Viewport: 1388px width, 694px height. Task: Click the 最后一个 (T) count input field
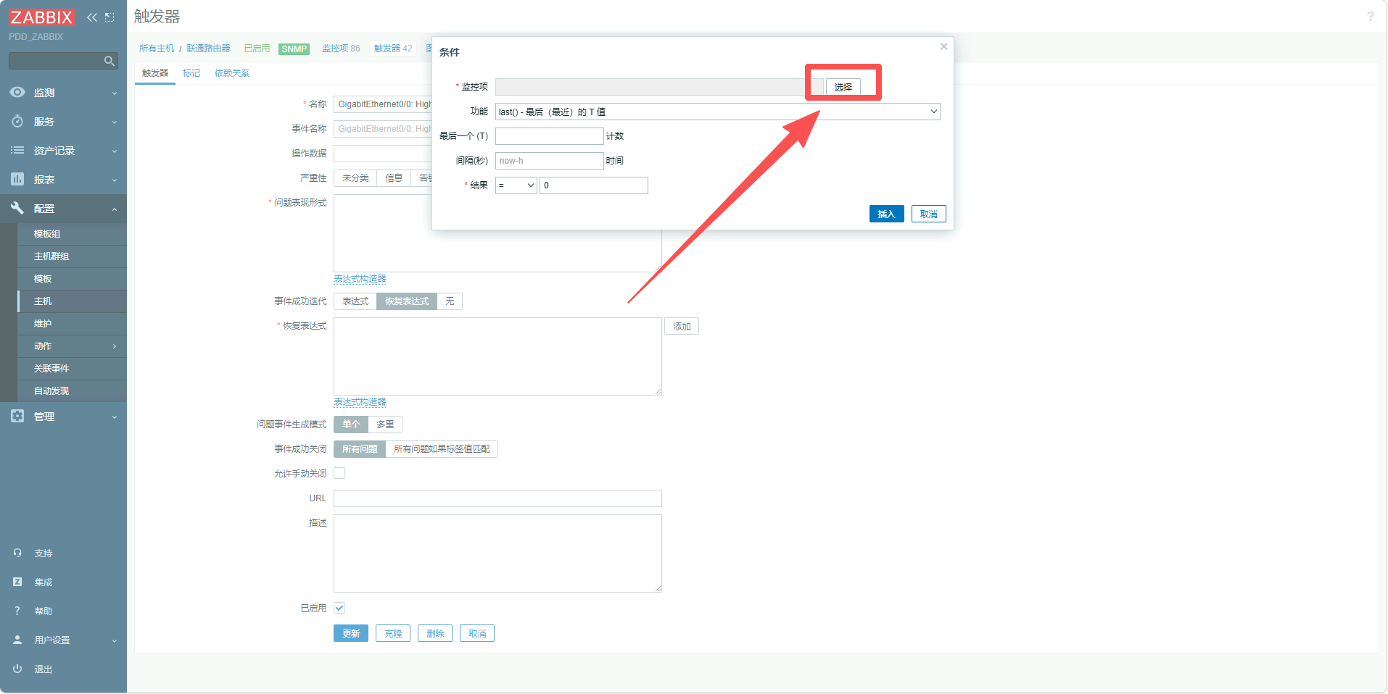click(x=549, y=136)
